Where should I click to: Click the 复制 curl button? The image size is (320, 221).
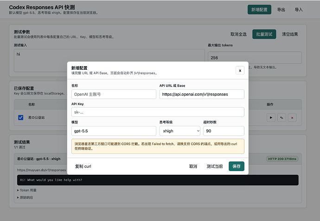[83, 166]
